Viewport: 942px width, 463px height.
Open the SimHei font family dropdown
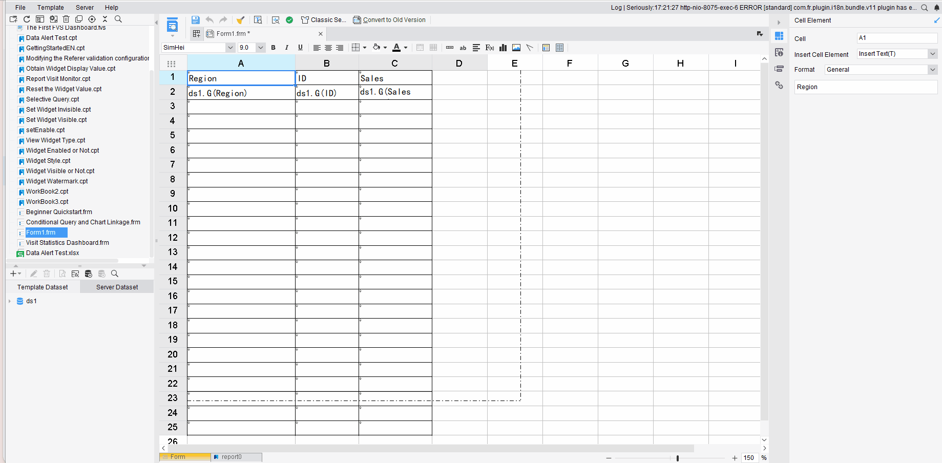230,48
